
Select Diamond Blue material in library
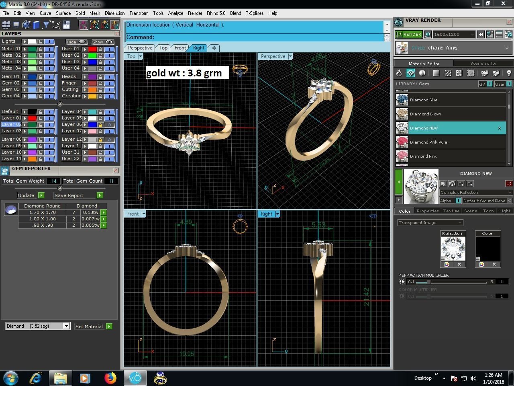[x=451, y=100]
